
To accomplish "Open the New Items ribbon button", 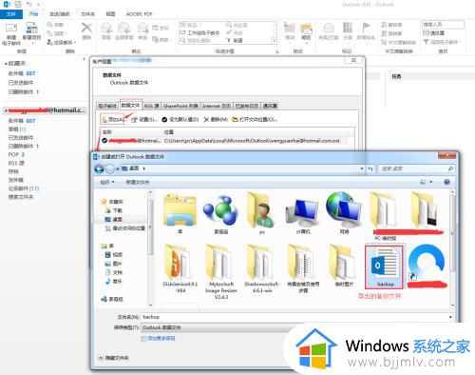I will point(31,34).
